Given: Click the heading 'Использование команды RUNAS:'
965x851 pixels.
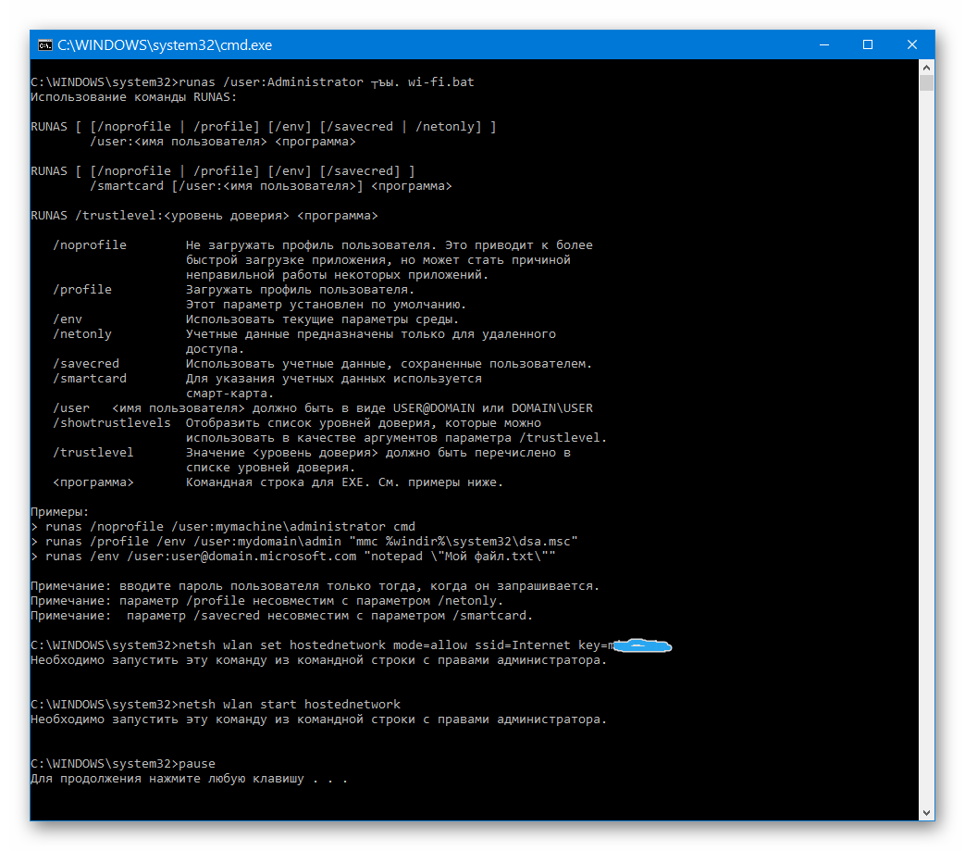Looking at the screenshot, I should (133, 96).
